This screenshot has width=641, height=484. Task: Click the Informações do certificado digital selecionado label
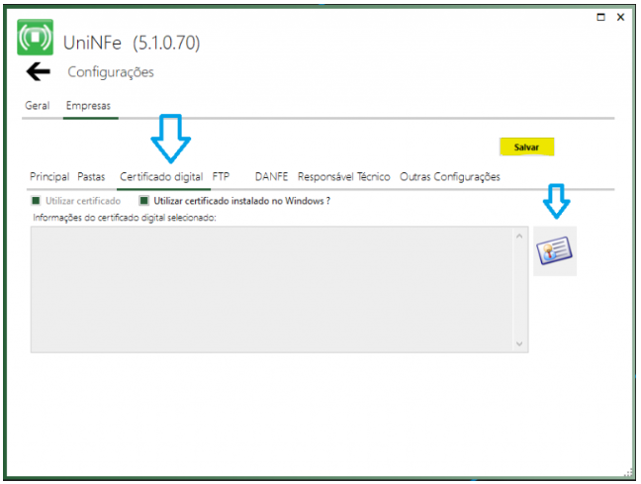pos(125,218)
